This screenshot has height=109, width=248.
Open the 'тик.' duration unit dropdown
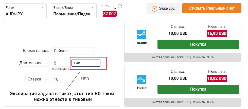(86, 63)
